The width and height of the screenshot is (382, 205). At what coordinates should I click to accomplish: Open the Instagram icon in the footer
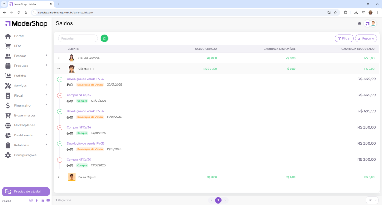pos(31,201)
